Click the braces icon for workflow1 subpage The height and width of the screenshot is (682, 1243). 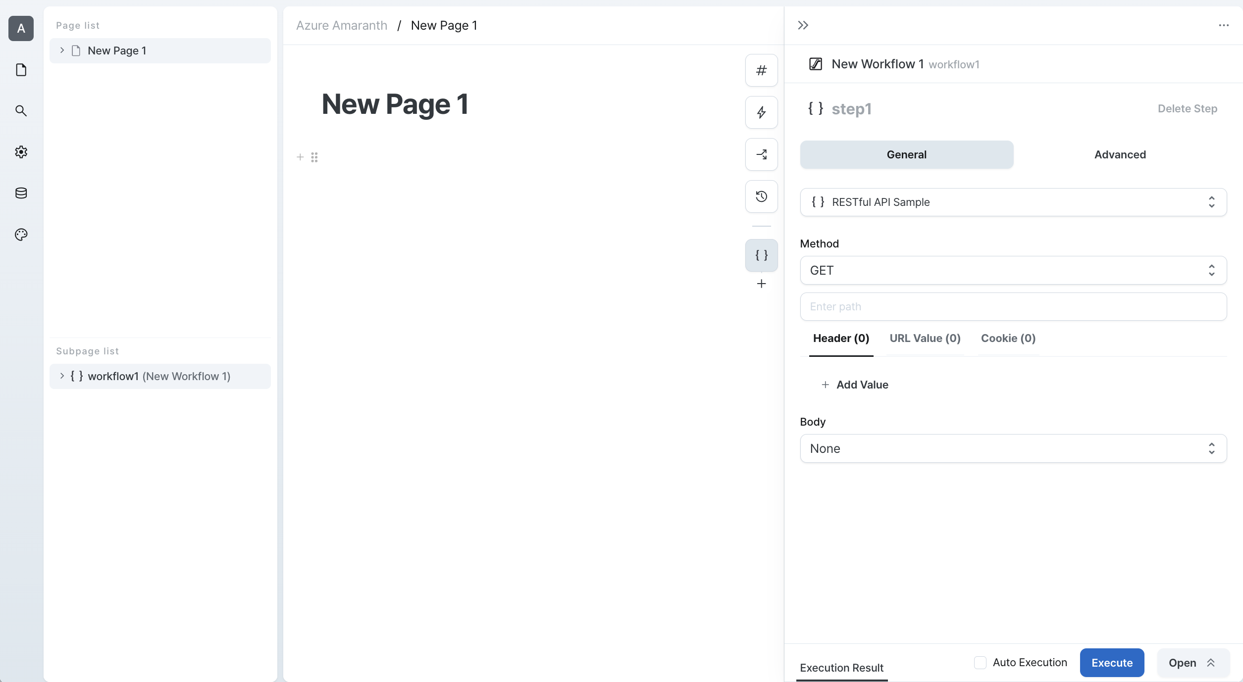click(76, 376)
